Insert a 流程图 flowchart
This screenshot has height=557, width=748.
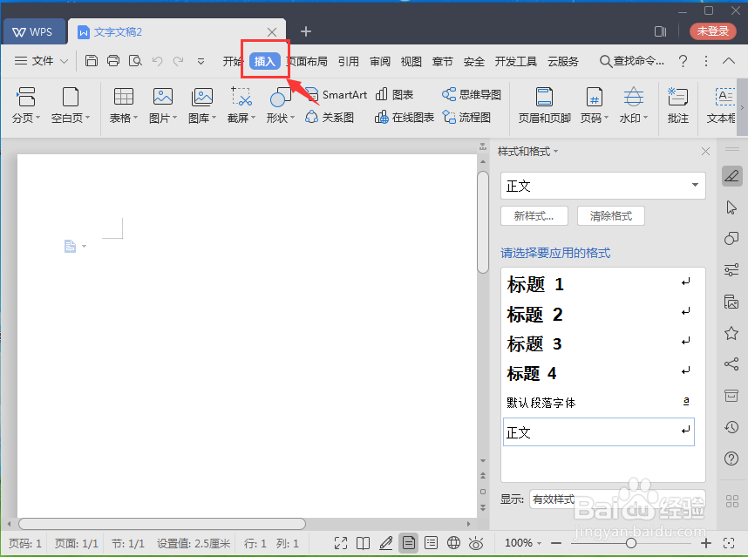(x=466, y=117)
